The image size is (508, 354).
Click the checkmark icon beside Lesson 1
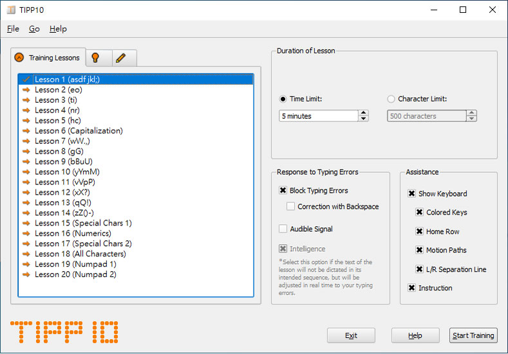pyautogui.click(x=26, y=79)
